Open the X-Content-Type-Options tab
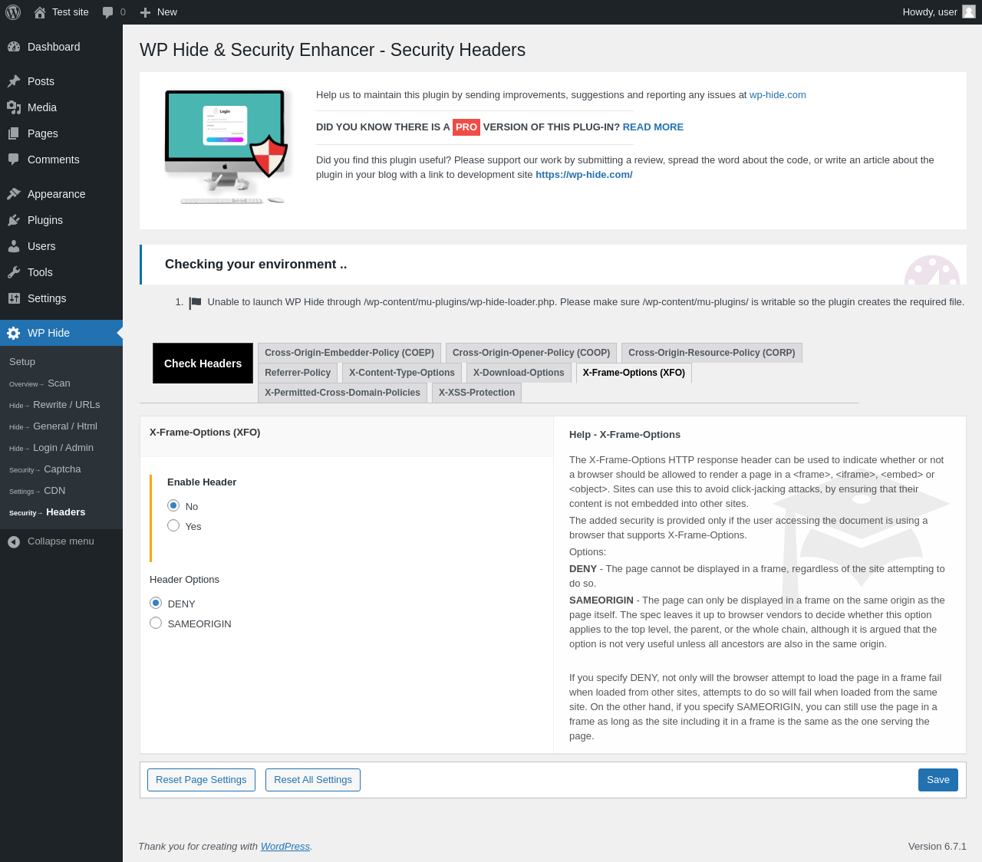This screenshot has width=982, height=862. click(402, 373)
